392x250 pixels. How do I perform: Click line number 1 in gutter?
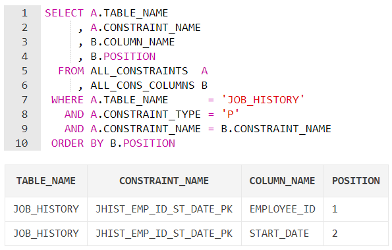[24, 13]
